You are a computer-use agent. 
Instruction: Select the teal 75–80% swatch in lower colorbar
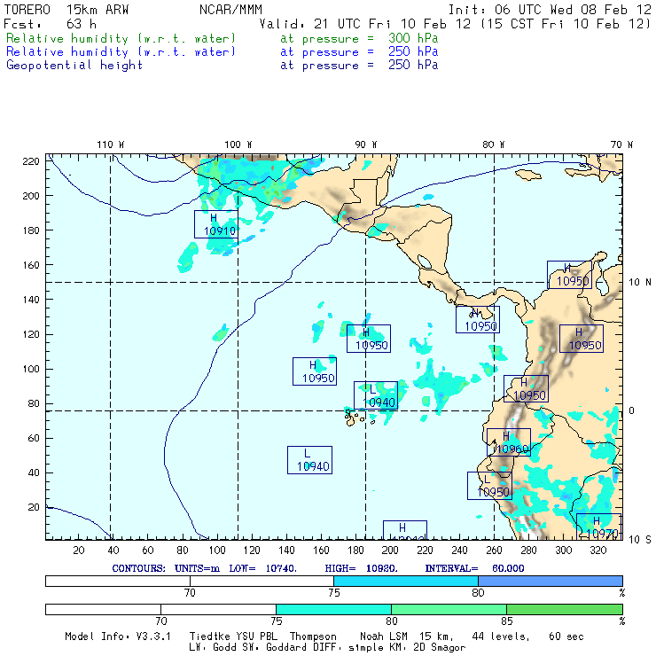(333, 609)
